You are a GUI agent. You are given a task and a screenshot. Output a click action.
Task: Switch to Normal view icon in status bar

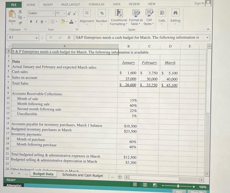[x=135, y=184]
